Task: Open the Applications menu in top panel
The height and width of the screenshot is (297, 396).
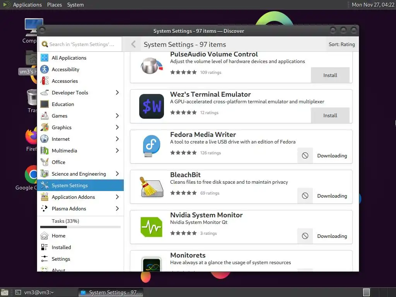Action: pyautogui.click(x=27, y=5)
